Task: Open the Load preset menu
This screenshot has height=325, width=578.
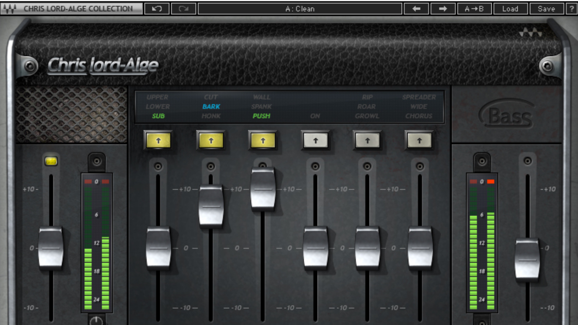Action: pos(510,8)
